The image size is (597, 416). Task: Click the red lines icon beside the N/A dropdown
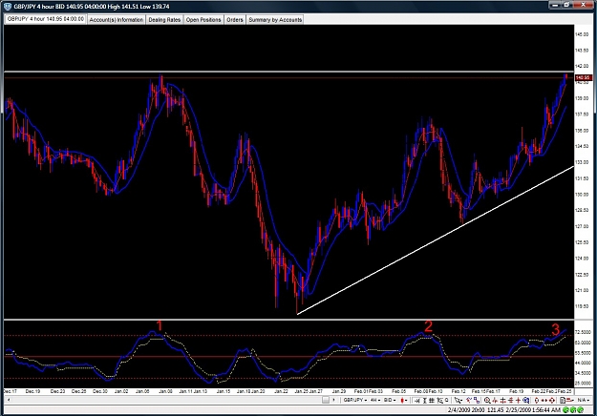tap(570, 400)
